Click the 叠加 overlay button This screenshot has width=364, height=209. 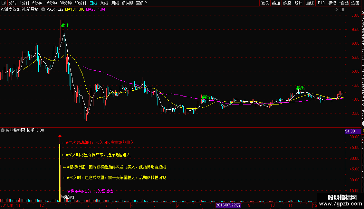click(x=276, y=3)
